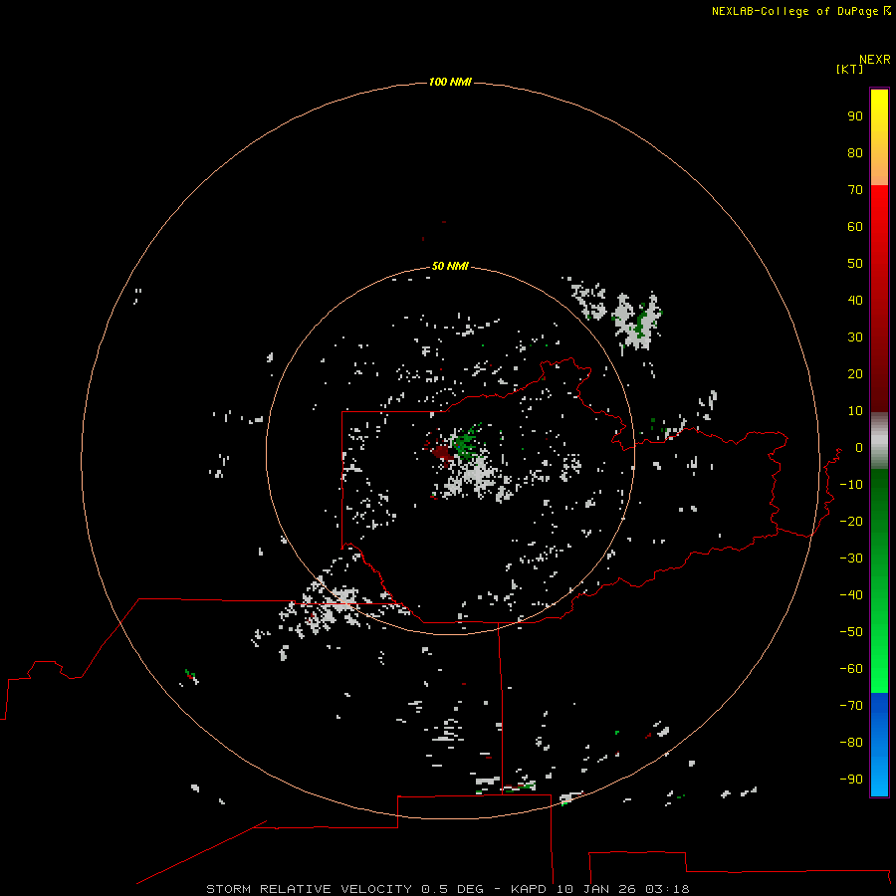The width and height of the screenshot is (896, 896).
Task: Click the 50 value on the velocity scale
Action: [x=855, y=264]
